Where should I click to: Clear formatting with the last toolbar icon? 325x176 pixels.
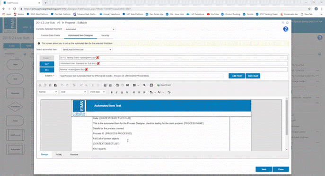[x=169, y=92]
